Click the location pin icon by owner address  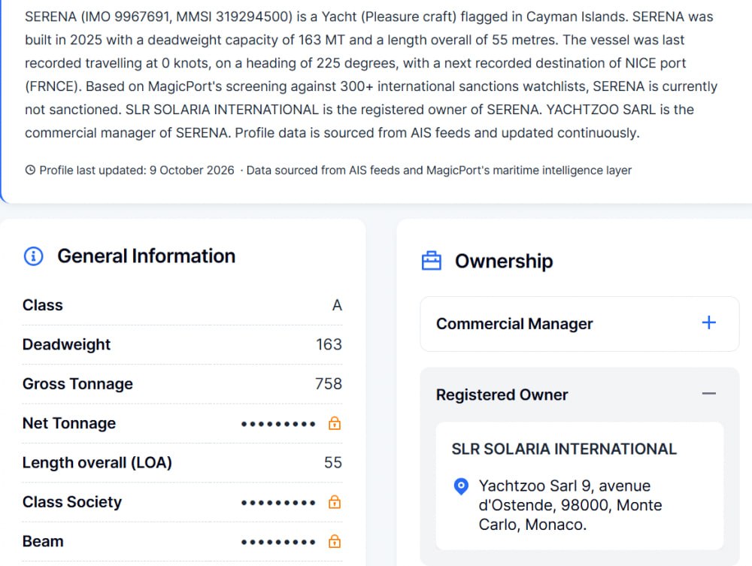click(461, 486)
